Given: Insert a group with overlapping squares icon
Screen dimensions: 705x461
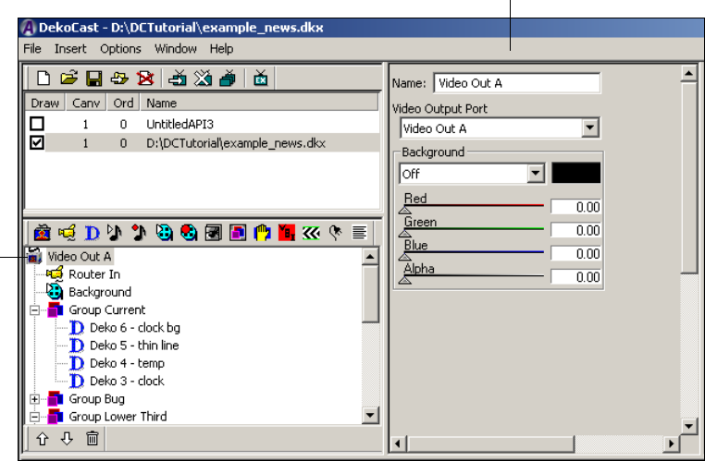Looking at the screenshot, I should [x=238, y=233].
